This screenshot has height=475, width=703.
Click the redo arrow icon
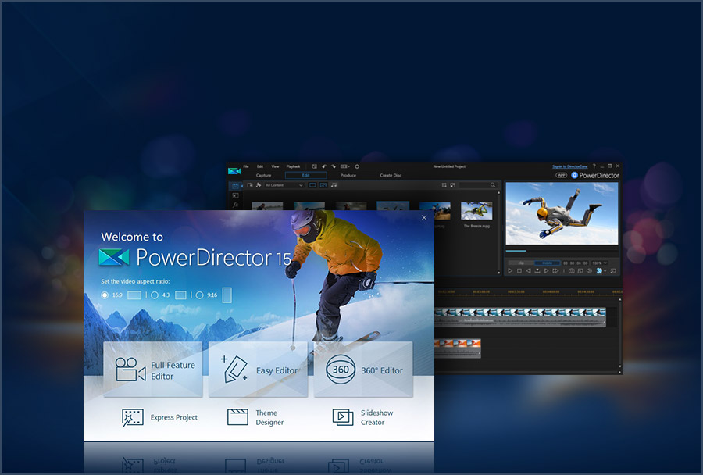333,166
